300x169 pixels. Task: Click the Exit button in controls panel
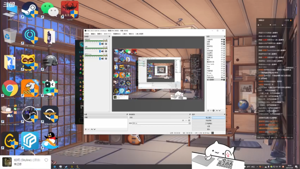click(208, 129)
